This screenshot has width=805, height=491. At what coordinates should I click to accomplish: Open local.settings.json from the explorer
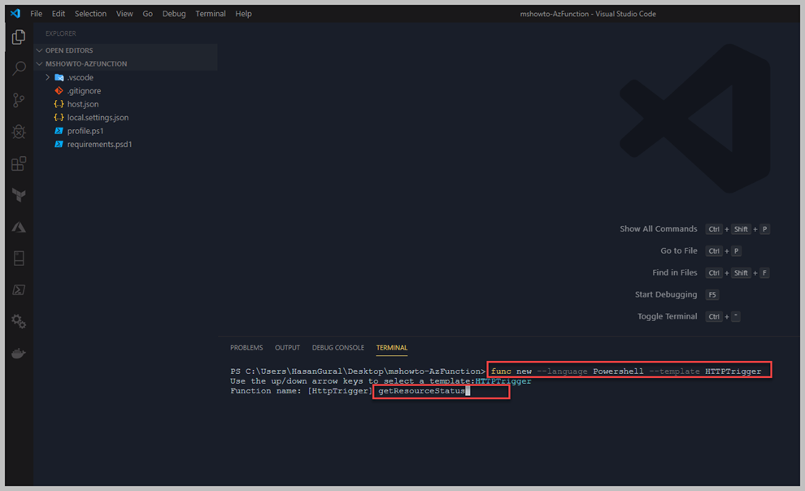click(x=98, y=118)
